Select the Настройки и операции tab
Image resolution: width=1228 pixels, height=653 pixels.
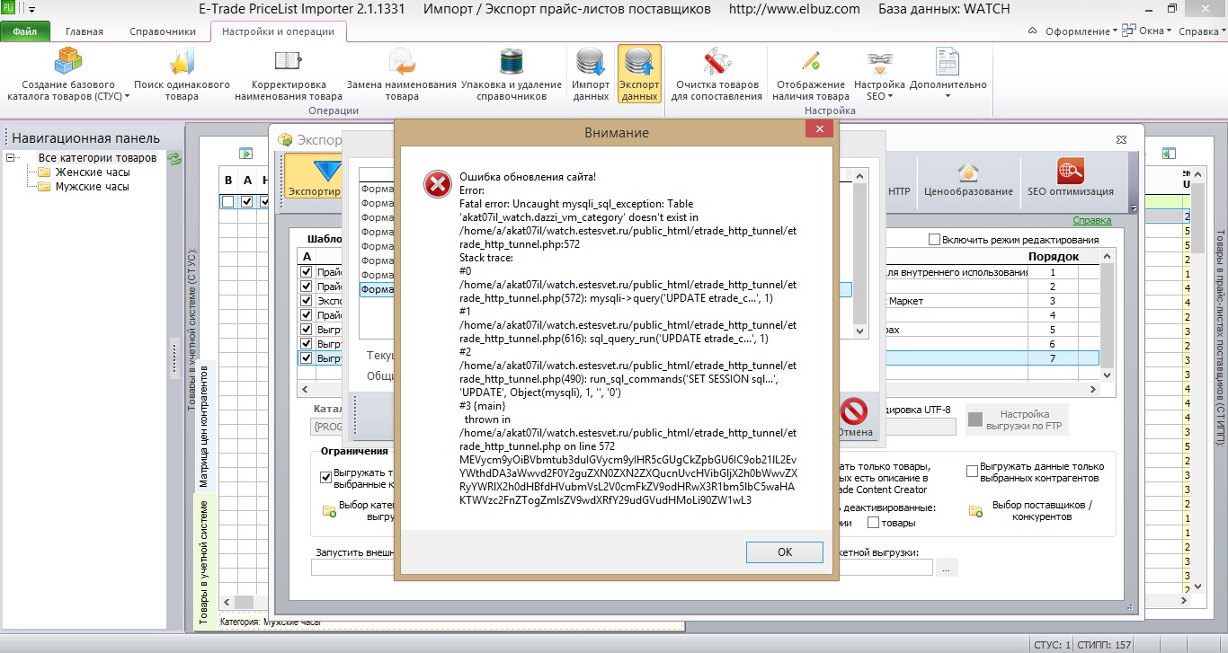(278, 31)
